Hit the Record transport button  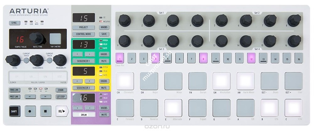(30, 111)
